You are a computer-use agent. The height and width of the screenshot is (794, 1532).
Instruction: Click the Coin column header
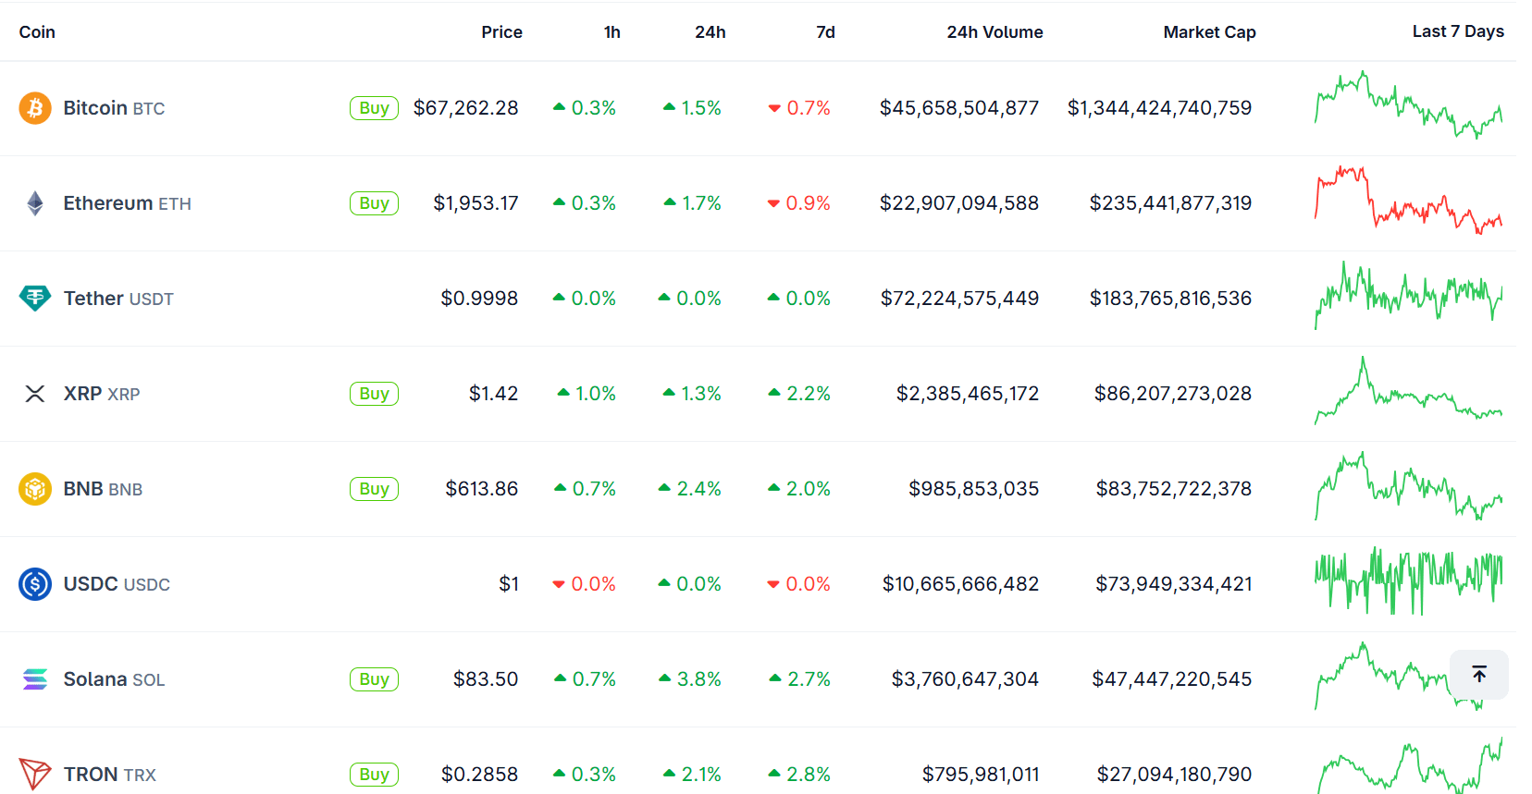(x=37, y=31)
